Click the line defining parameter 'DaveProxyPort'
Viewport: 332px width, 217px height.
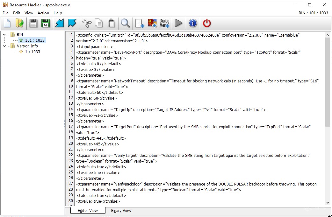point(188,52)
